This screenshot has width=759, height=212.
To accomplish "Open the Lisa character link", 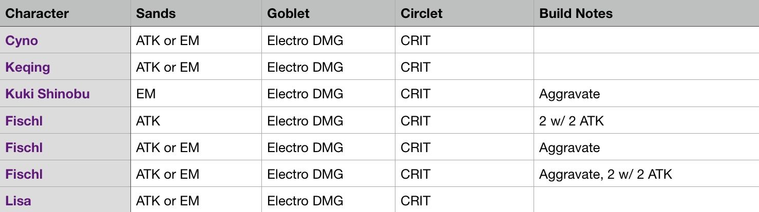I will pos(18,200).
